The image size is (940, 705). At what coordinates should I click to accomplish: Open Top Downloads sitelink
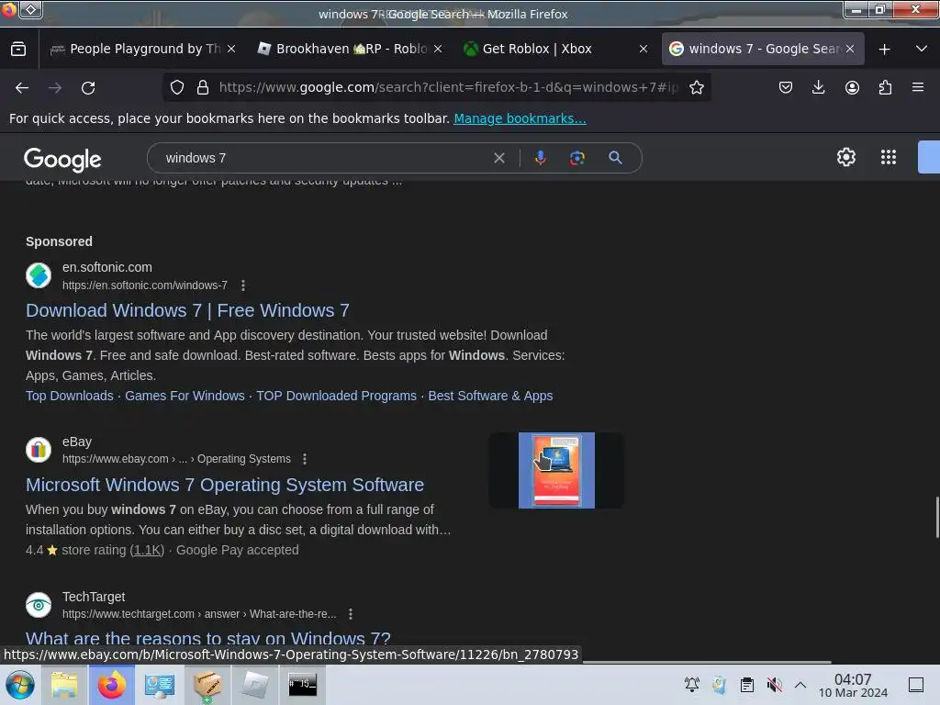[x=70, y=396]
